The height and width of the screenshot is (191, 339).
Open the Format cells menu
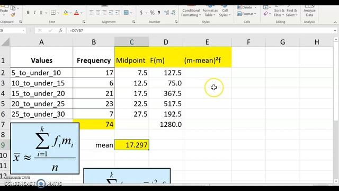246,14
